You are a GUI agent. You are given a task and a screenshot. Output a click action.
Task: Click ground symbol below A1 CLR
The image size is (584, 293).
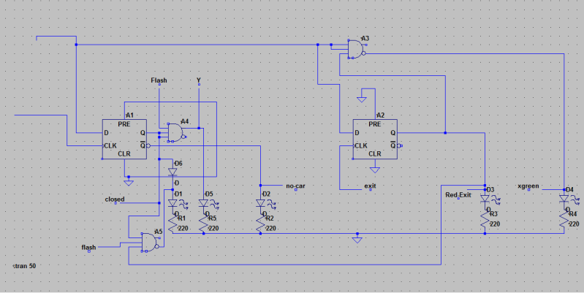coord(129,183)
